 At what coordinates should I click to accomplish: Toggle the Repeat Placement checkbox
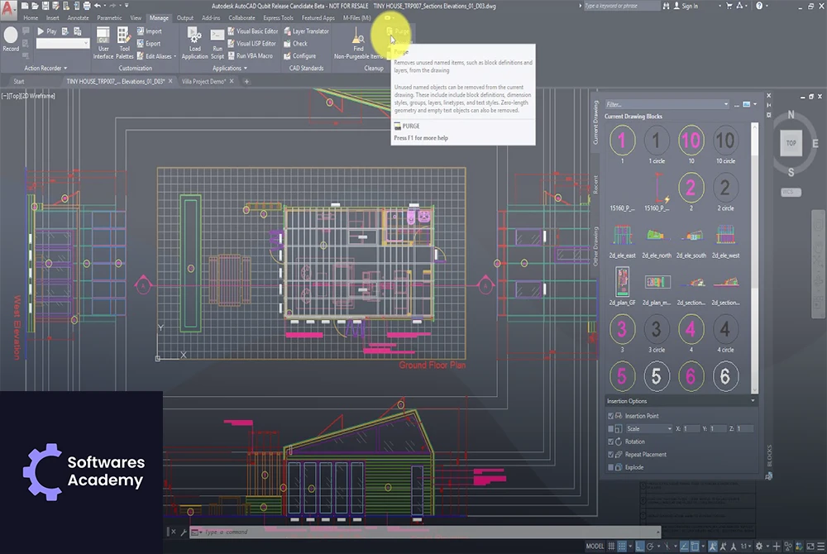[x=611, y=455]
